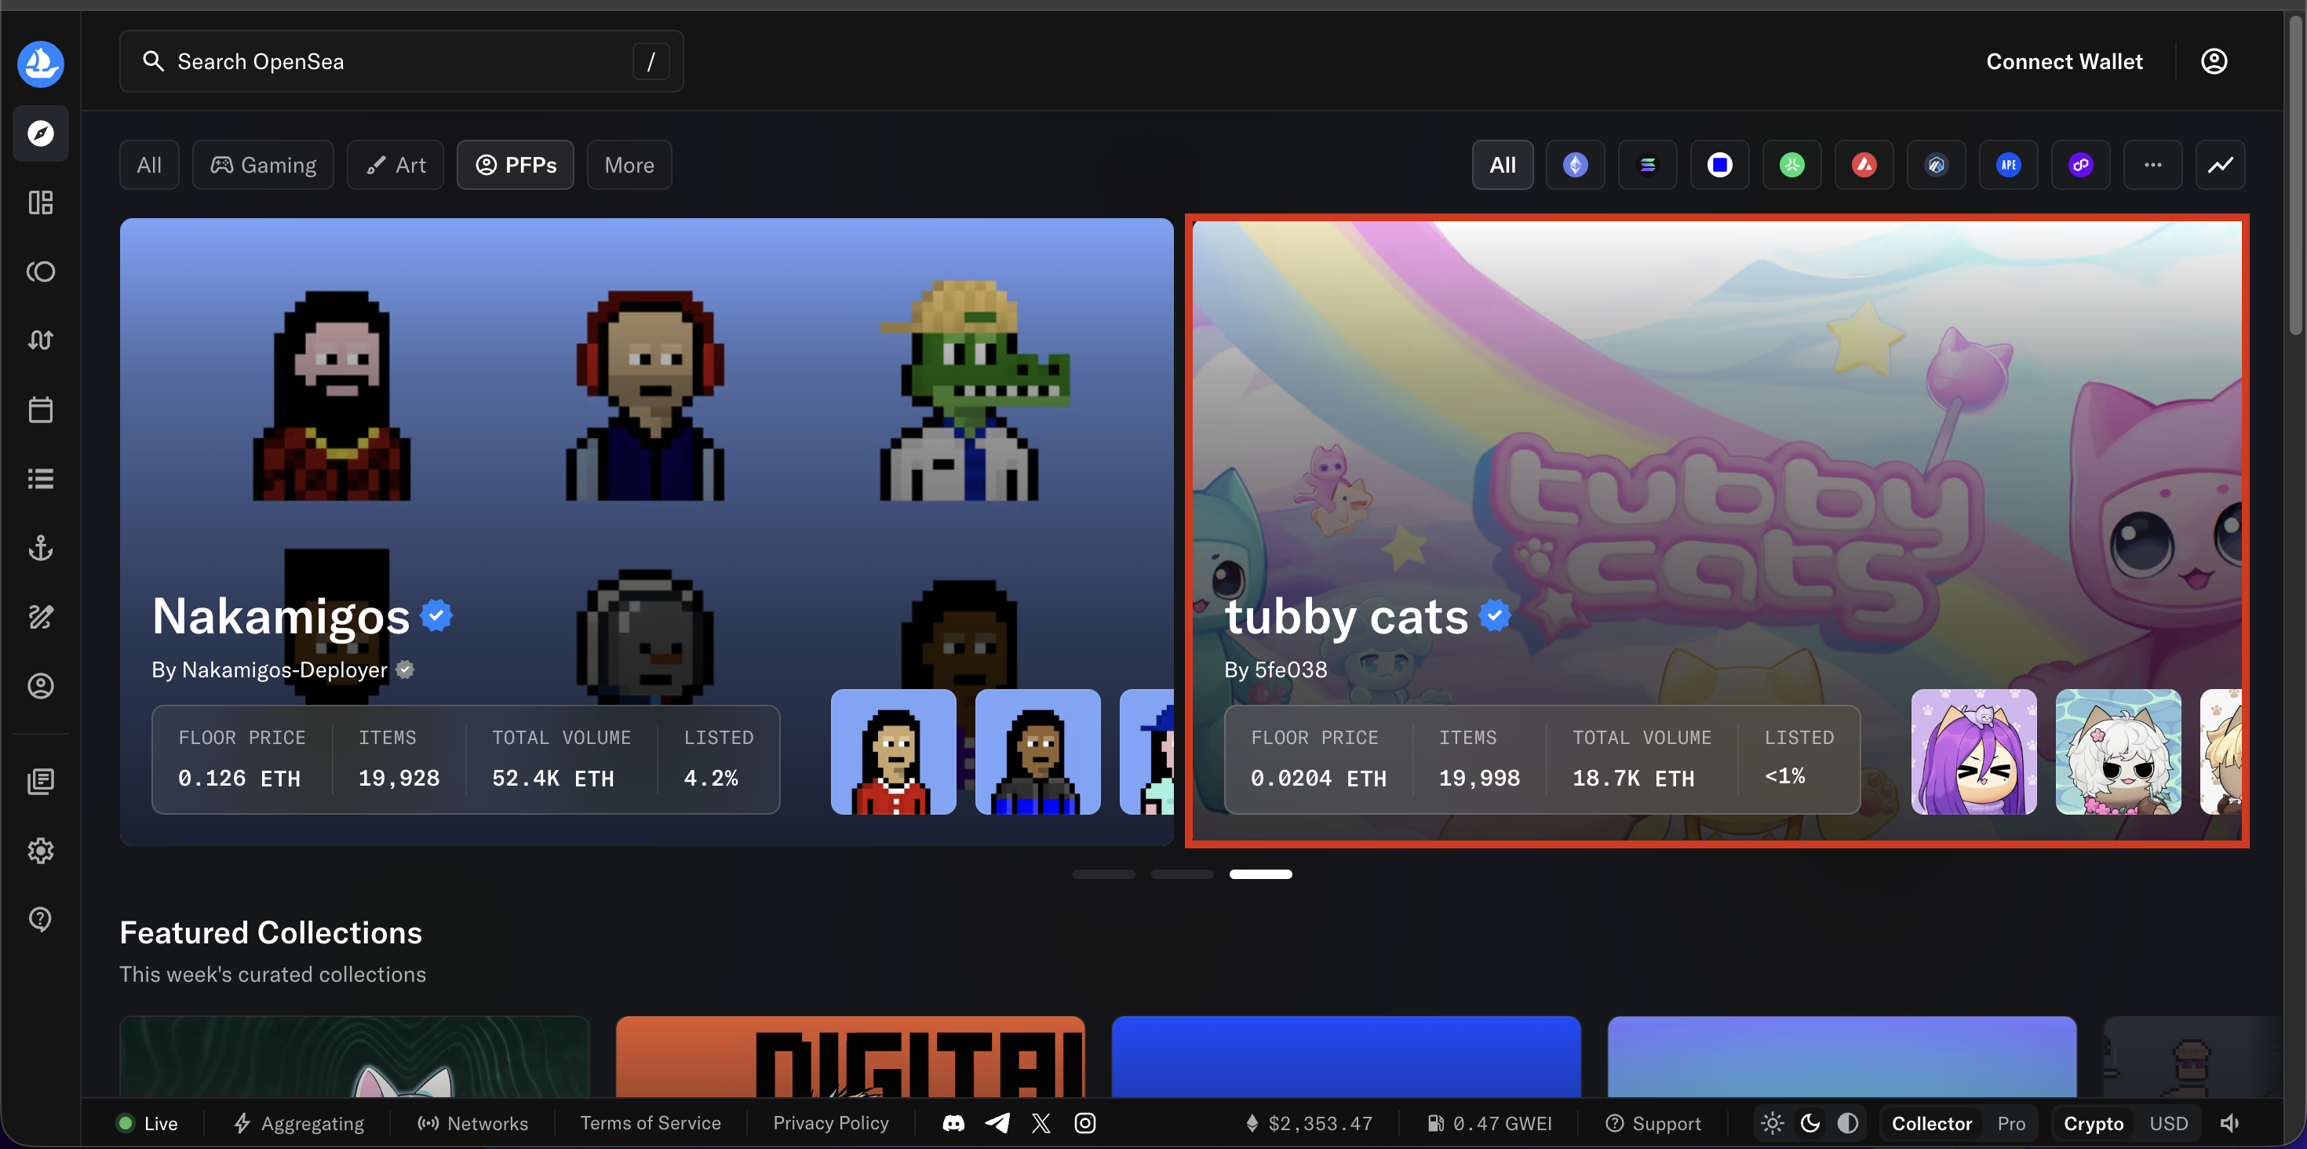2307x1149 pixels.
Task: Open the X Twitter icon in footer
Action: tap(1041, 1123)
